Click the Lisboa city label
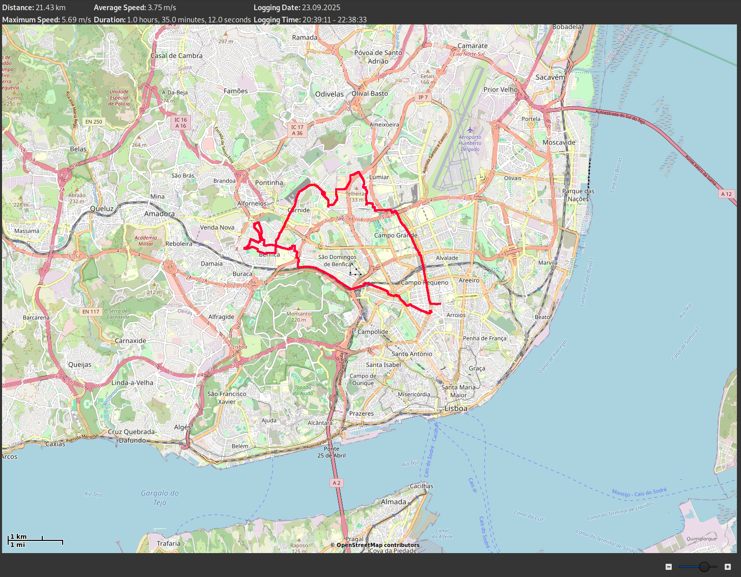The width and height of the screenshot is (741, 577). point(456,408)
